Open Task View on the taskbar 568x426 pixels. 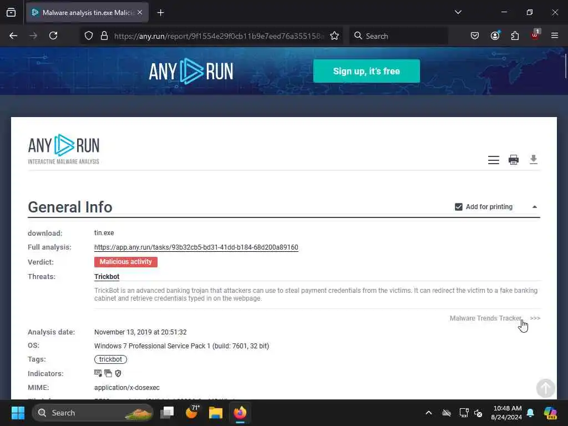tap(167, 413)
